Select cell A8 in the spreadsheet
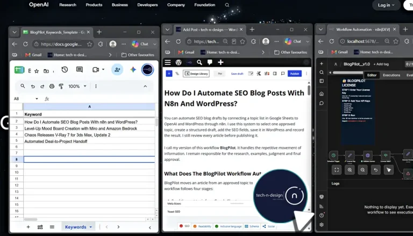The width and height of the screenshot is (413, 236). 89,159
